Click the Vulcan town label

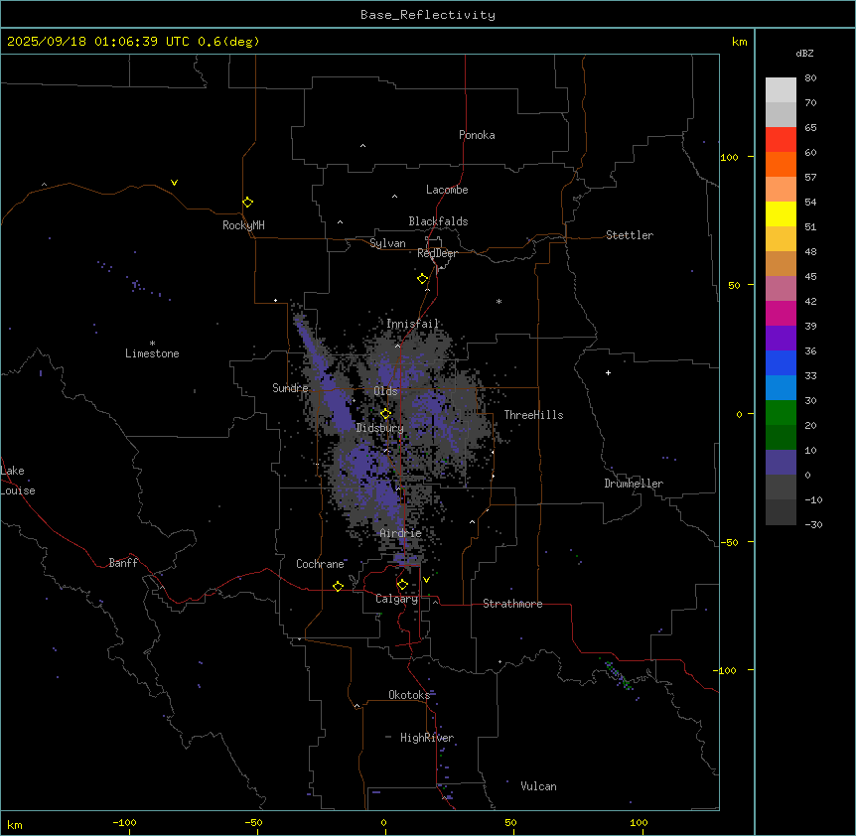pos(538,786)
